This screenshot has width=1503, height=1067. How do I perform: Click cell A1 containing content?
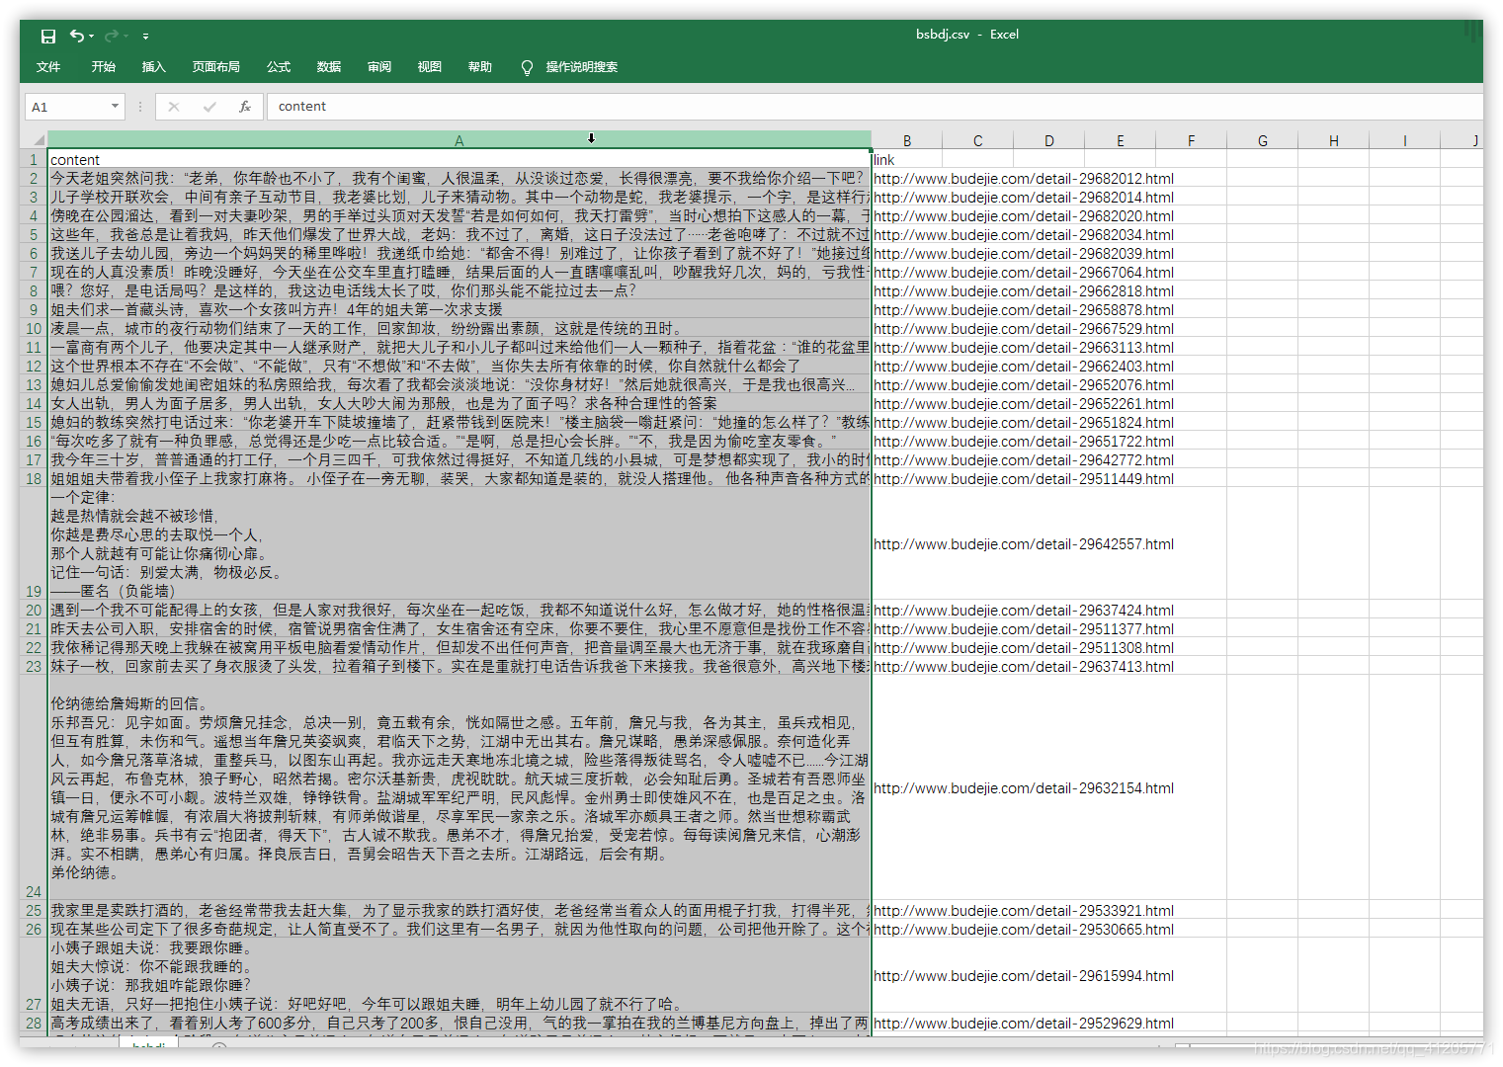coord(459,159)
